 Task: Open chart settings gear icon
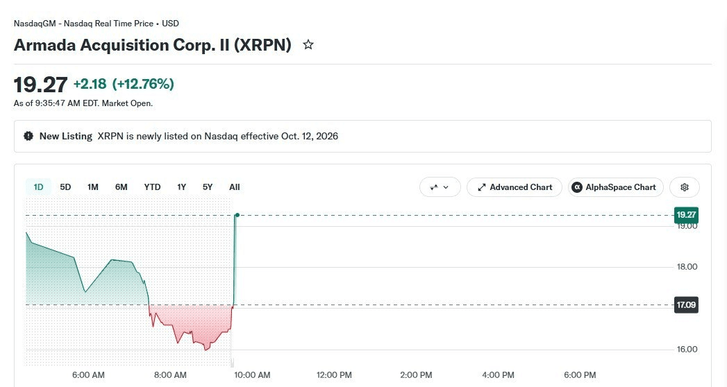(x=685, y=187)
